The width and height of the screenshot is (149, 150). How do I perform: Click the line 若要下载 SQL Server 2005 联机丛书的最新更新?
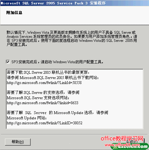48,72
